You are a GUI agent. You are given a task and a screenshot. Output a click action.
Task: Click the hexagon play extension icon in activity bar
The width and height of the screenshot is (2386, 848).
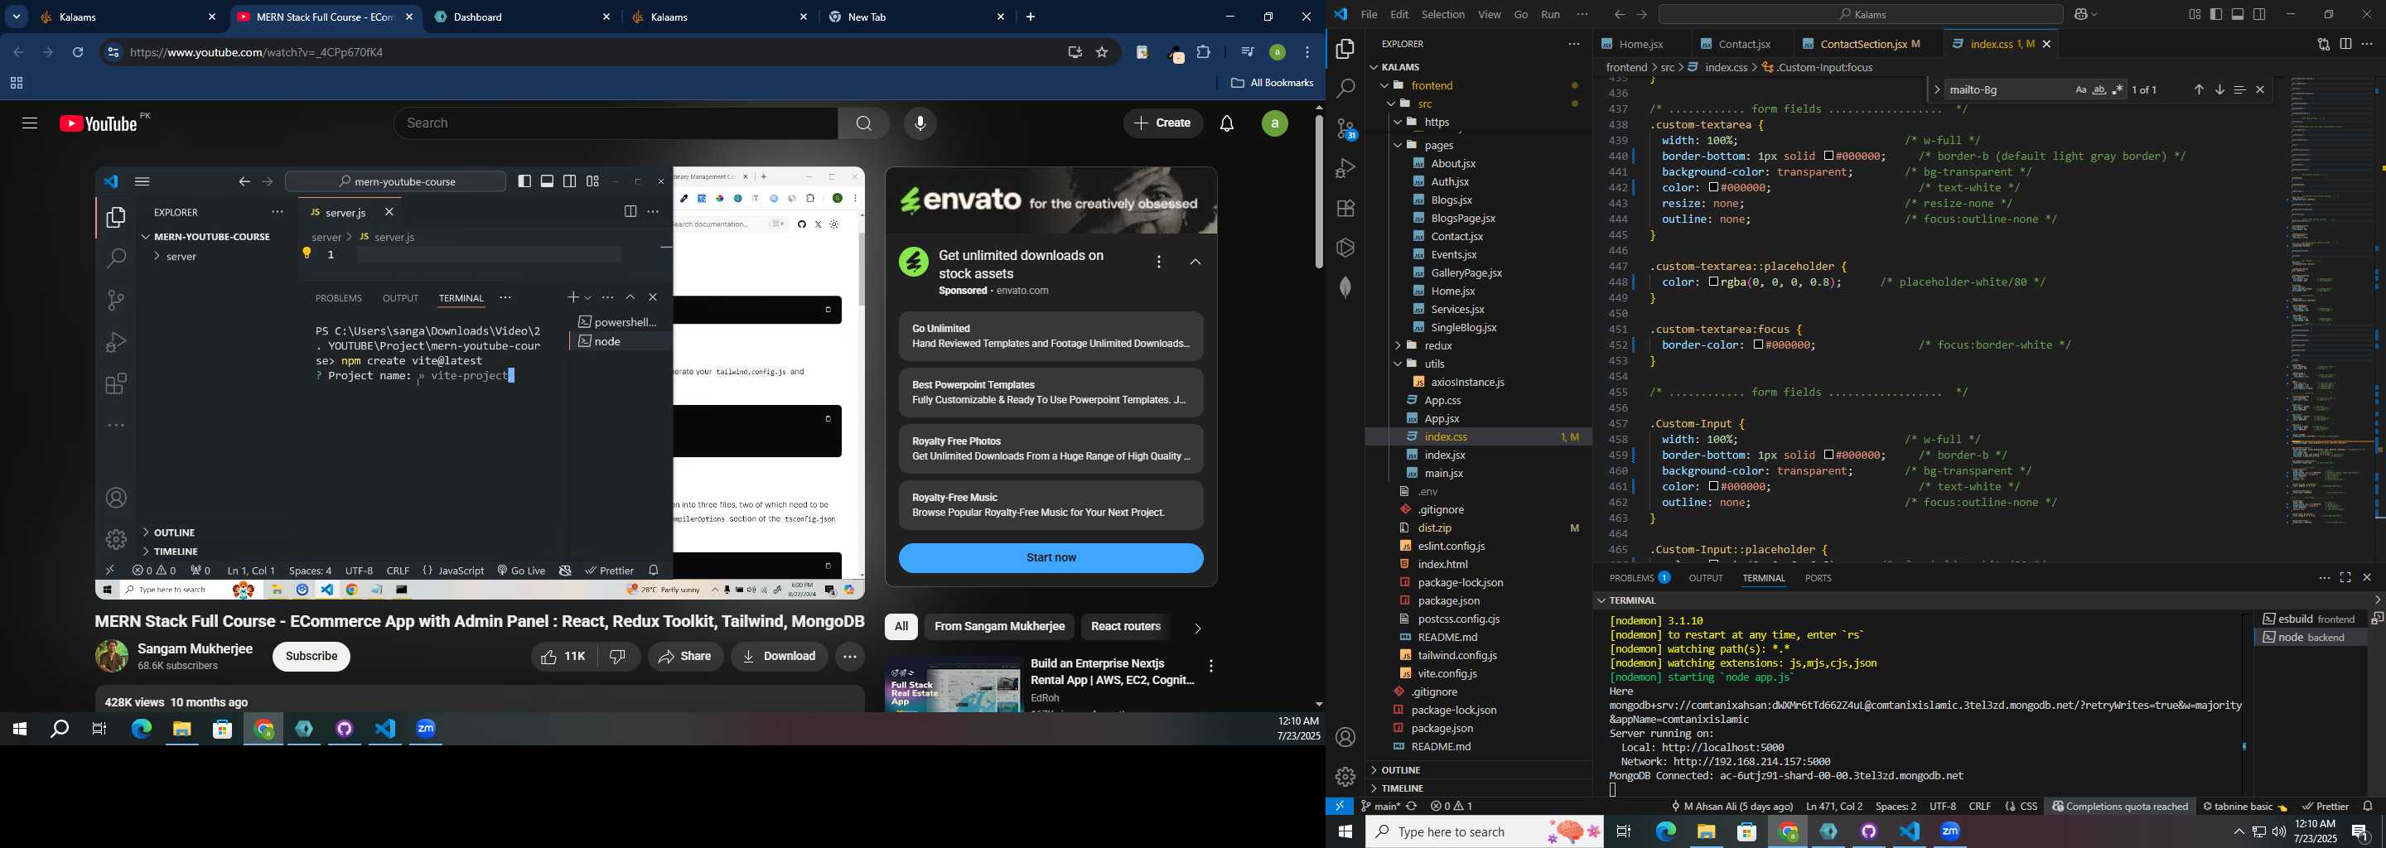pos(1345,247)
